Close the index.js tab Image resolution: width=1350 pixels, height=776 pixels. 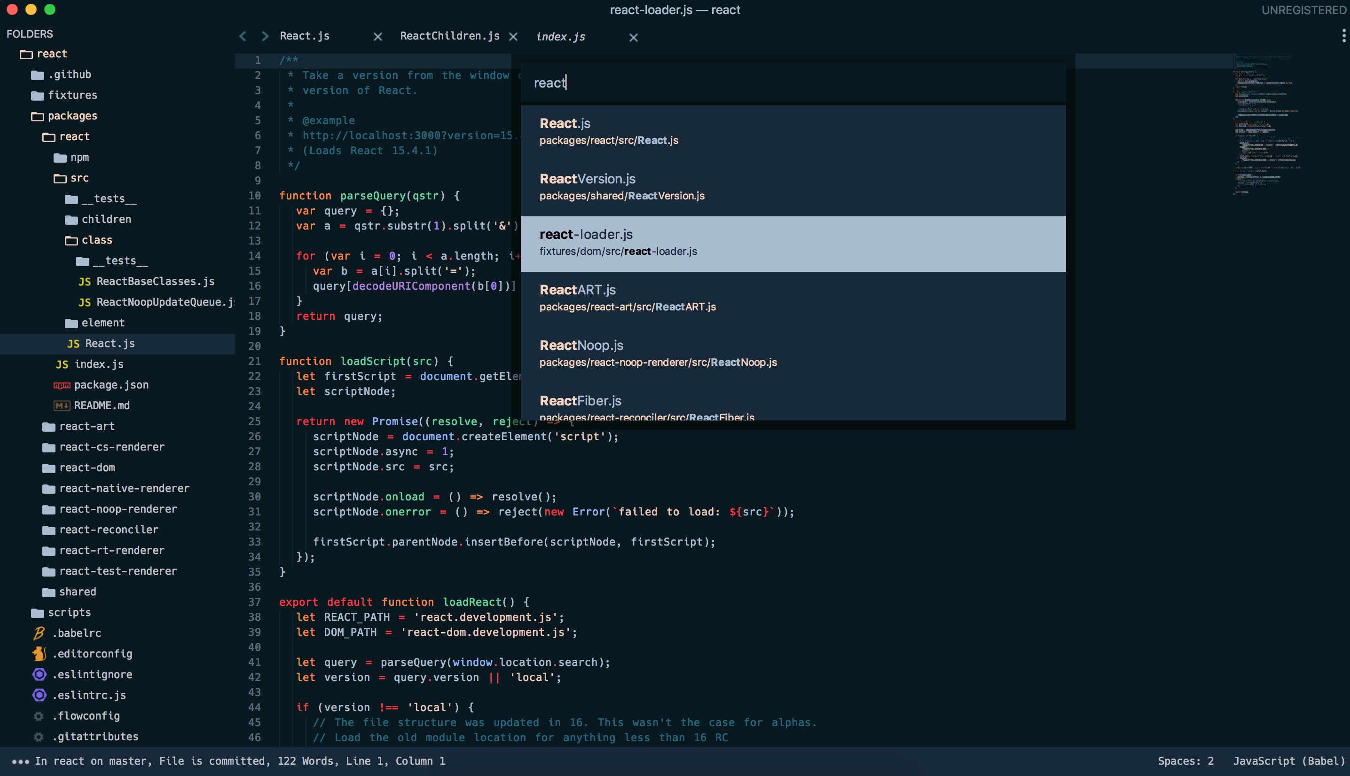coord(633,37)
